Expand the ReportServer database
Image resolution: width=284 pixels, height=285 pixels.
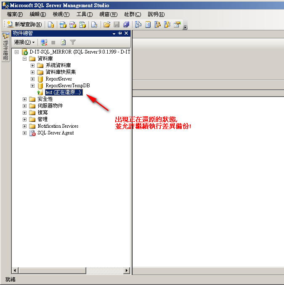32,79
